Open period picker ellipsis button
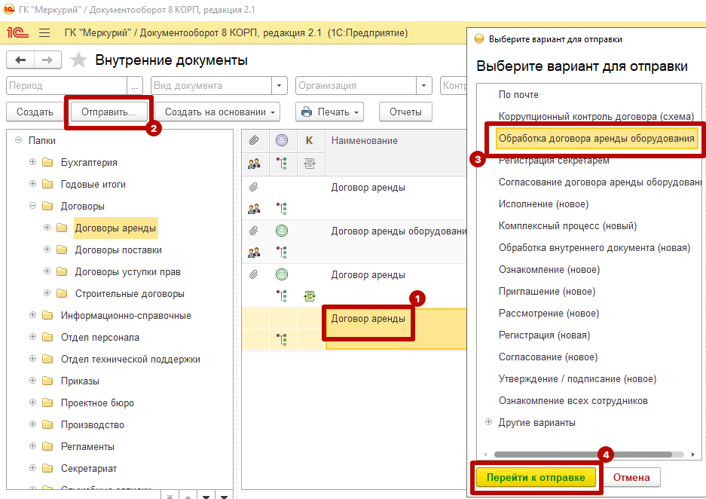 [x=135, y=86]
